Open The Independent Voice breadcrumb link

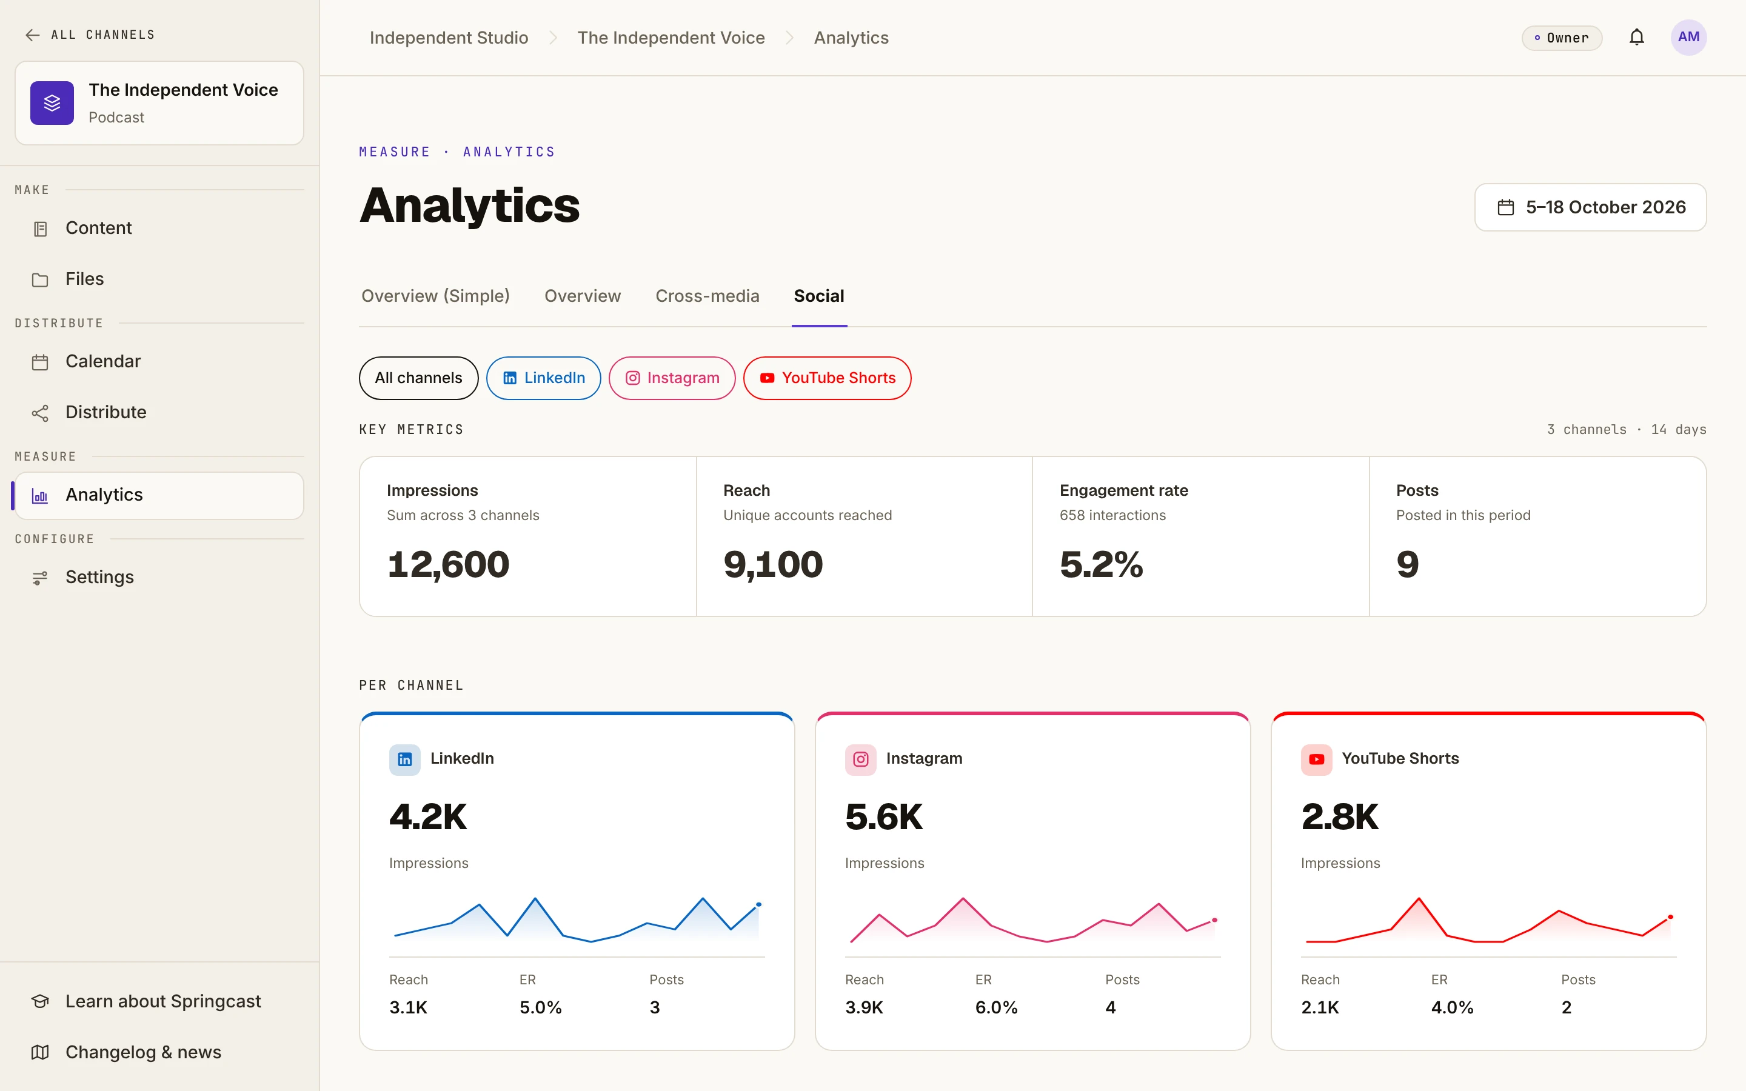click(x=671, y=38)
